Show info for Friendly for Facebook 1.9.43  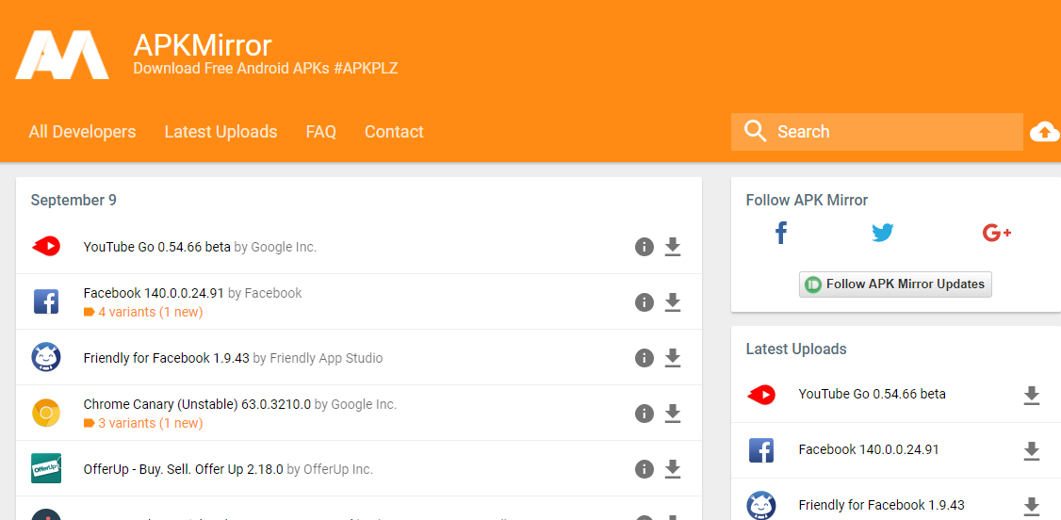645,358
